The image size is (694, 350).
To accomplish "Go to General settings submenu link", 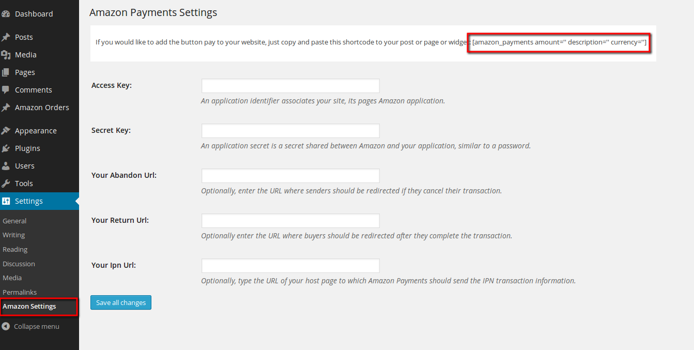I will [14, 221].
